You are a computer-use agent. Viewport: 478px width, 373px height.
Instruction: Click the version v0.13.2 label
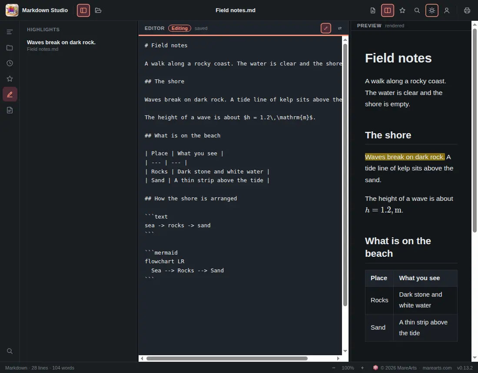(465, 368)
